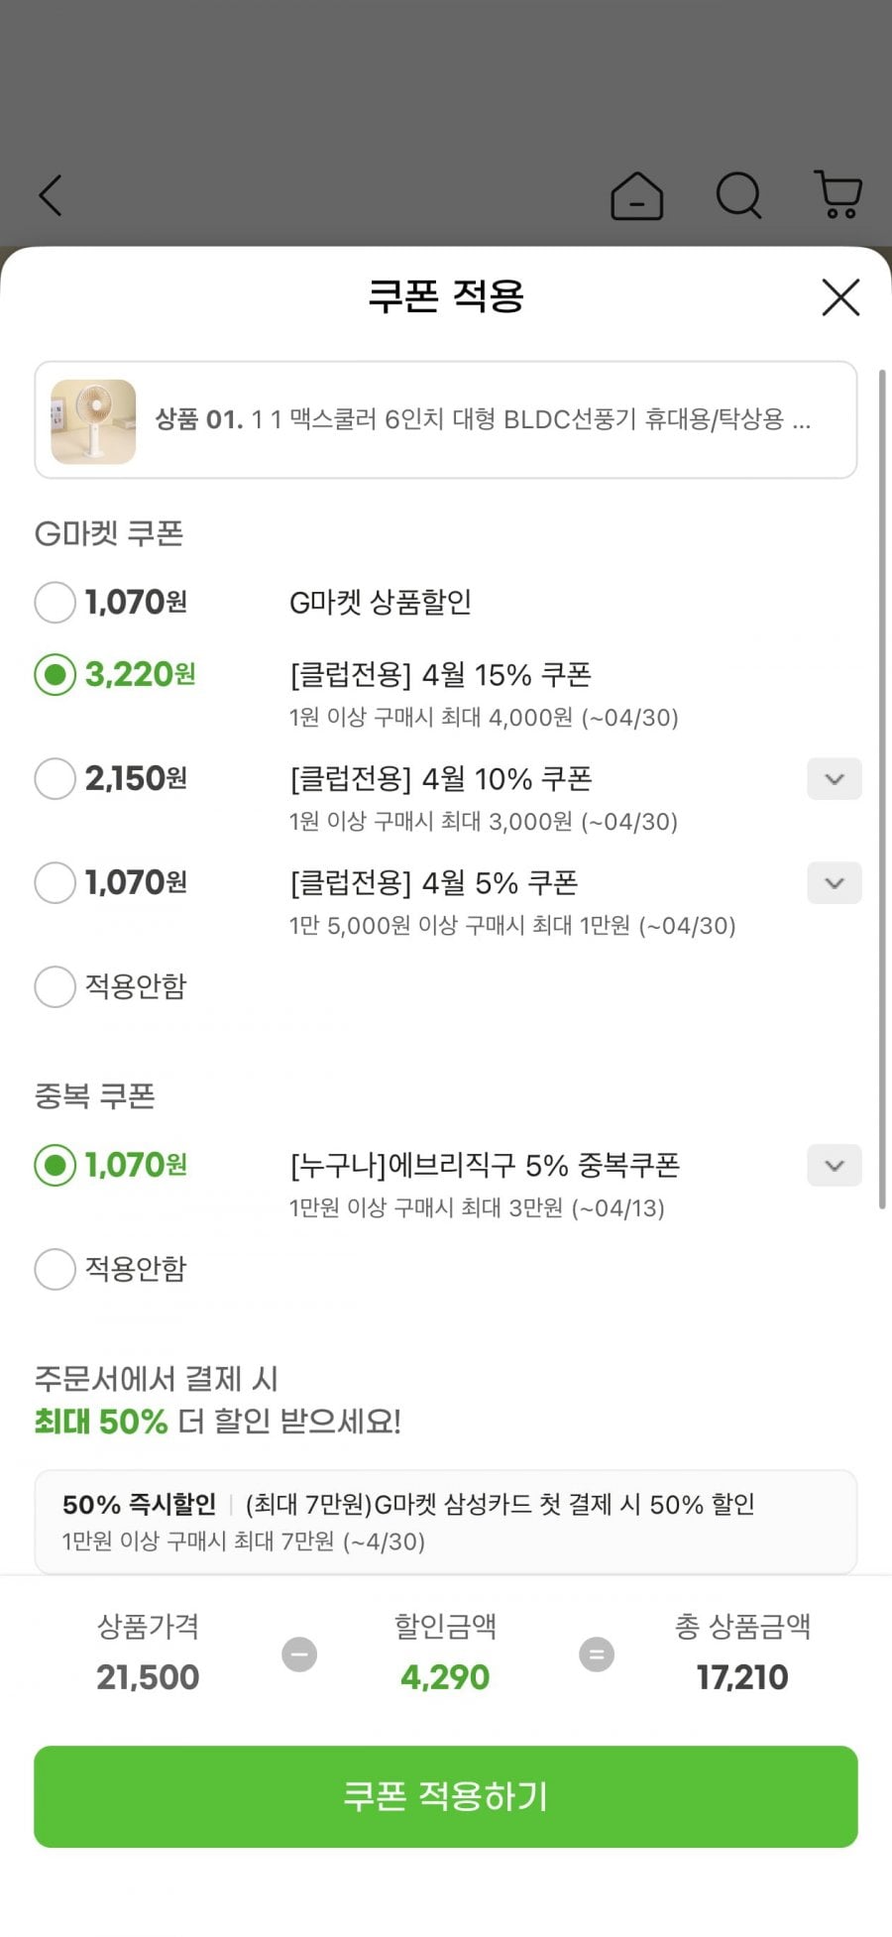The height and width of the screenshot is (1937, 892).
Task: Close the coupon apply sheet
Action: pos(840,296)
